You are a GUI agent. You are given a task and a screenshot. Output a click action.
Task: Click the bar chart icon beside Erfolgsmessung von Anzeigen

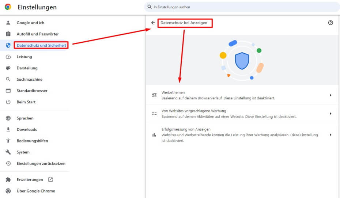[x=154, y=135]
